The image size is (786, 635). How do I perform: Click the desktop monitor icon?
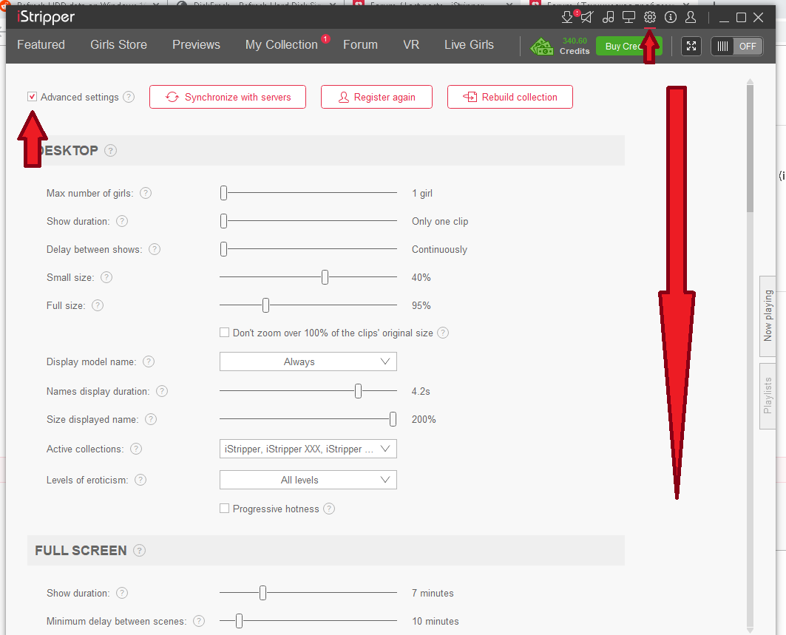pyautogui.click(x=629, y=18)
